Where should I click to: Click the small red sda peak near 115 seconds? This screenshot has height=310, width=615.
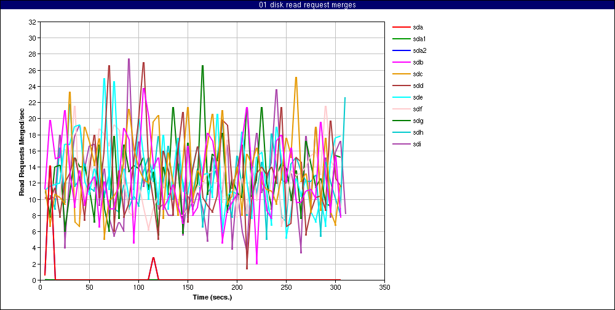153,258
